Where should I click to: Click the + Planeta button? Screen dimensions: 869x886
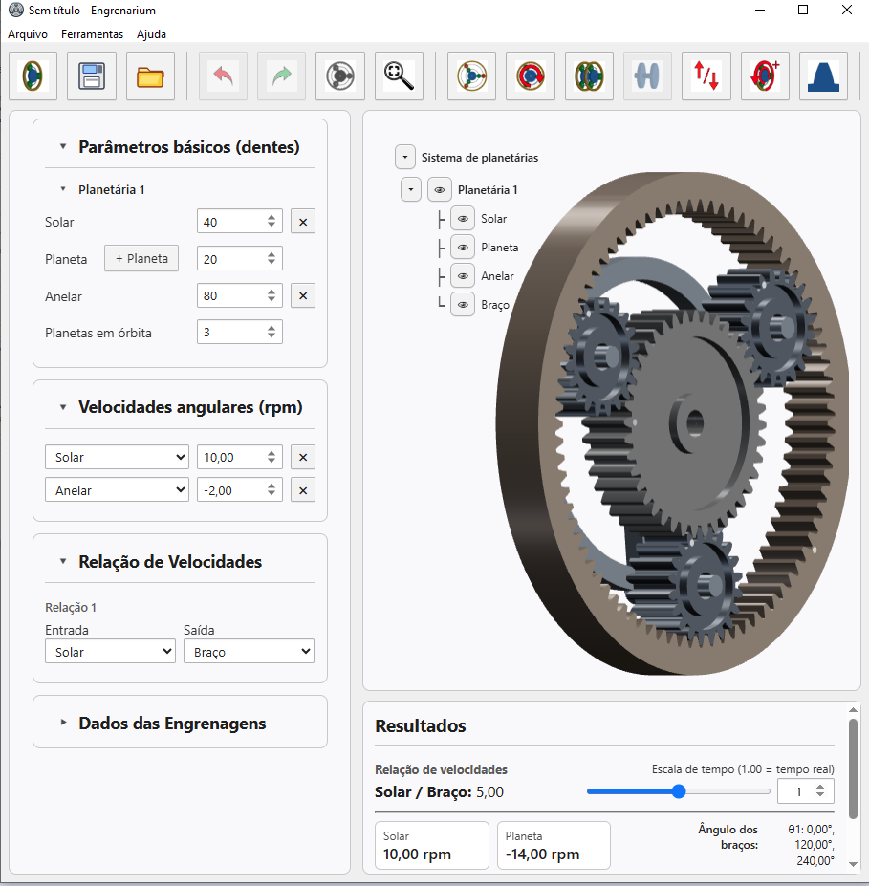(141, 258)
